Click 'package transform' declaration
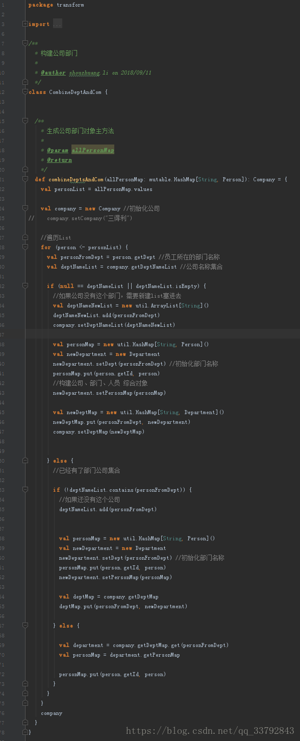The image size is (300, 741). click(x=56, y=5)
